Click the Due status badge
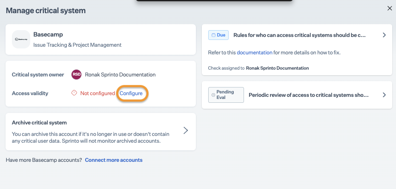Screen dimensions: 396x189 tap(218, 35)
